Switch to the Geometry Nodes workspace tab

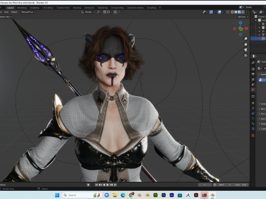[x=135, y=8]
